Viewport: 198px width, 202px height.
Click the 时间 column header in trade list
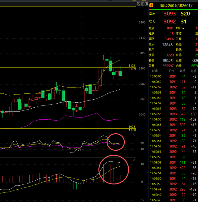pyautogui.click(x=154, y=71)
